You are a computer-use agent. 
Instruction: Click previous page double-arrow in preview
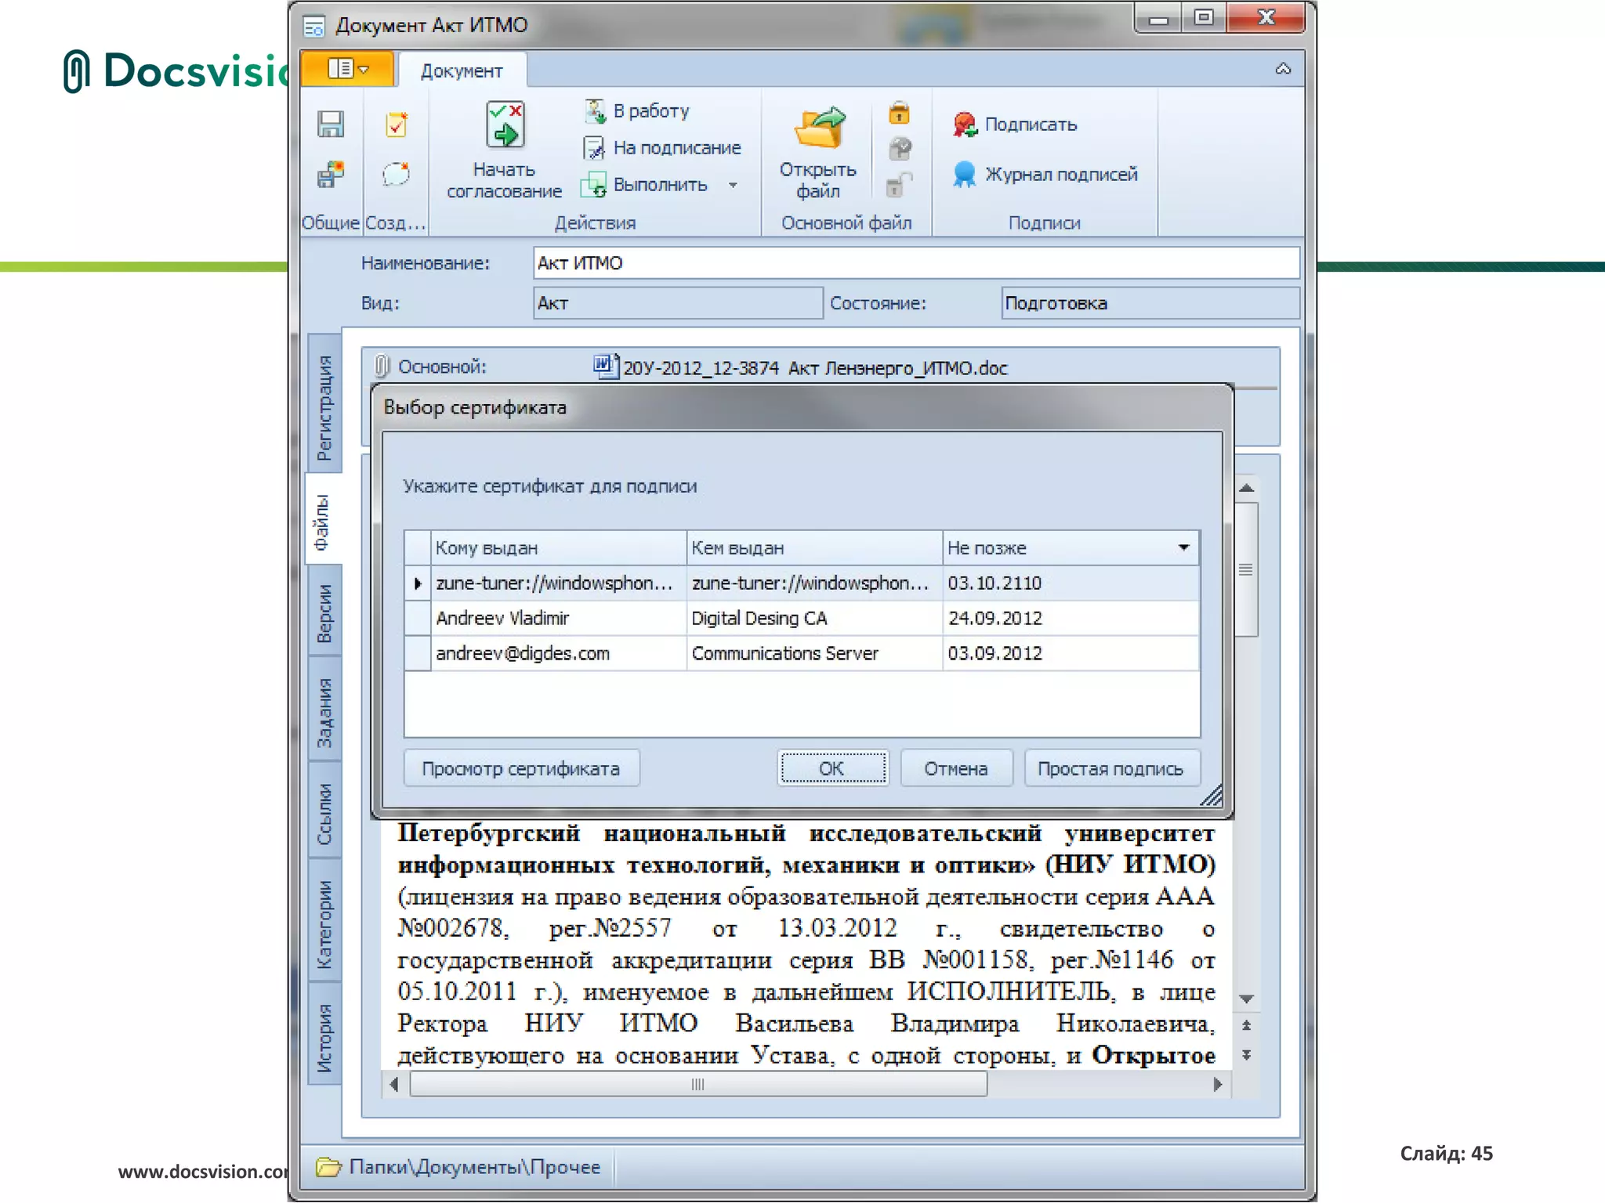point(1247,1025)
